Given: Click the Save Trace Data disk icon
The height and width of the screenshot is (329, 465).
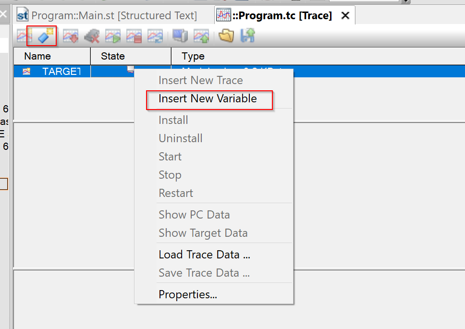Looking at the screenshot, I should tap(247, 36).
